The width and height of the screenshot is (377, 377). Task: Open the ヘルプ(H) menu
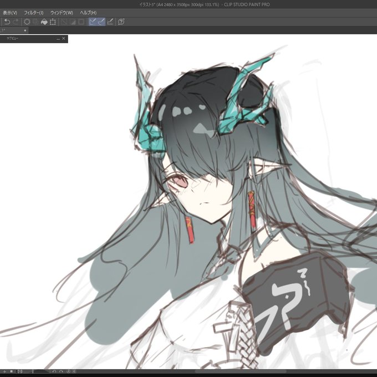pyautogui.click(x=88, y=13)
